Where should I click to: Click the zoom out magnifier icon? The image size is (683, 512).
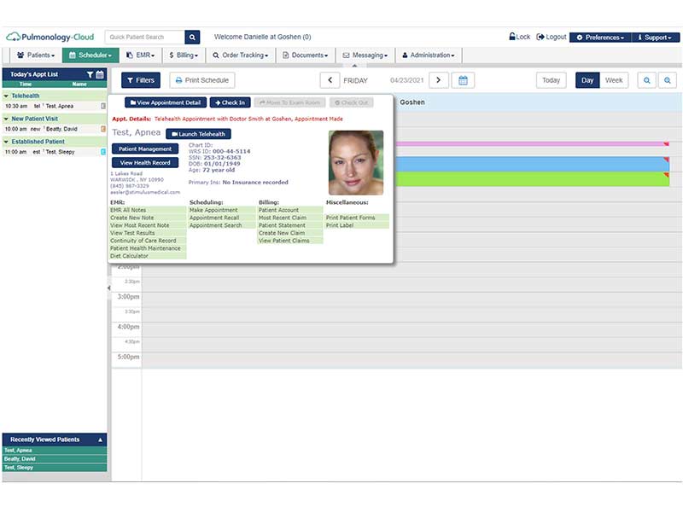[647, 80]
